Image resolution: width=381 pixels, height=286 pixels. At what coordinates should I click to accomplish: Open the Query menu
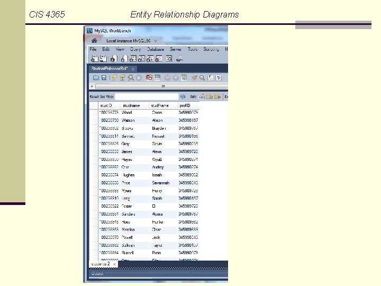point(135,49)
